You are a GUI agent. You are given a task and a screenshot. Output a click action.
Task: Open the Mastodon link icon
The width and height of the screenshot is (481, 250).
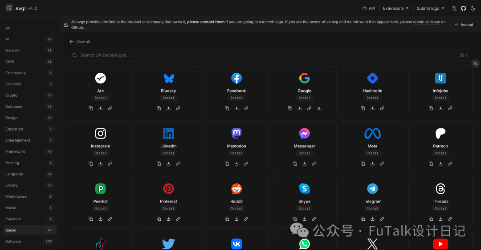pos(246,164)
